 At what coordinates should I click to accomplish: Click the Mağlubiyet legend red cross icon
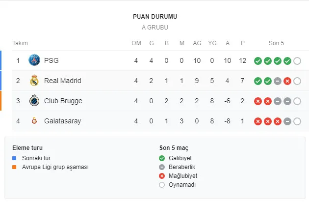coord(162,176)
